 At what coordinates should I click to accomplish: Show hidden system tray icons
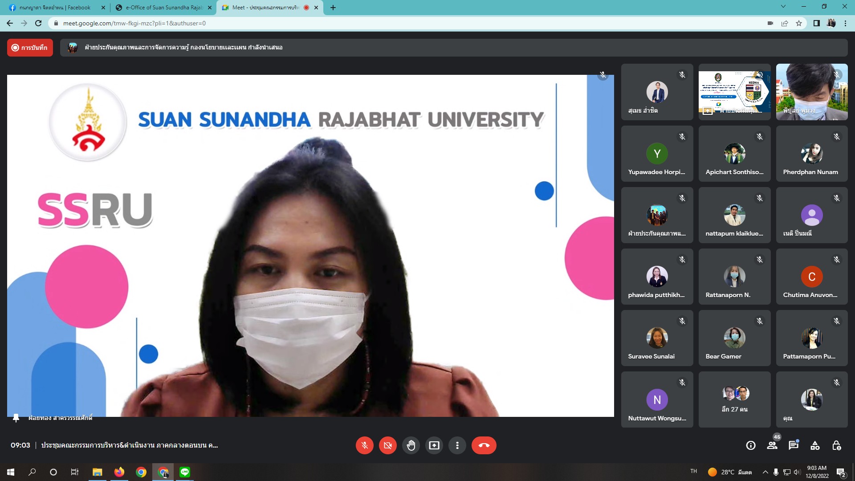(765, 472)
